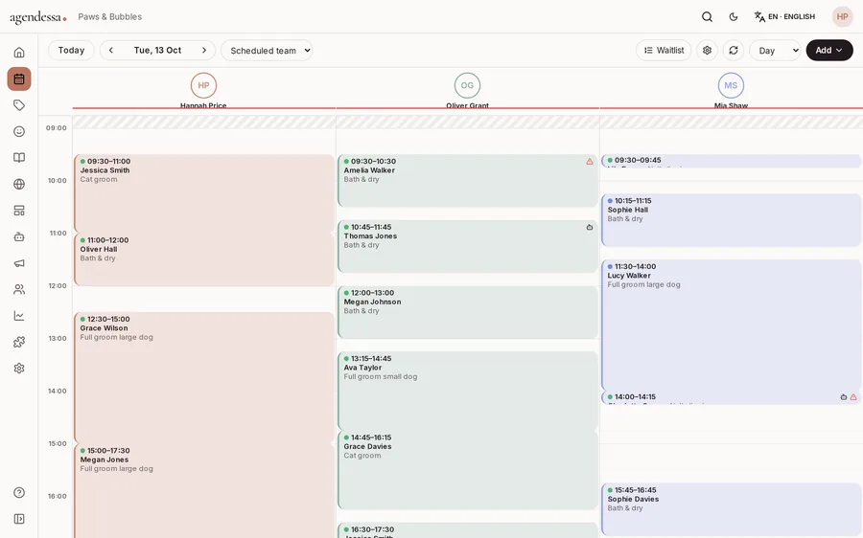Click the robot icon on the 14:00-14:15 appointment

click(x=844, y=396)
